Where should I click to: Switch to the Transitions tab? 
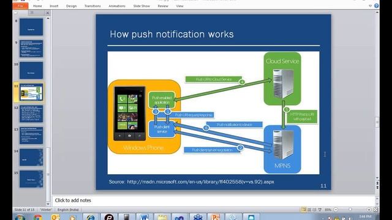[x=92, y=6]
